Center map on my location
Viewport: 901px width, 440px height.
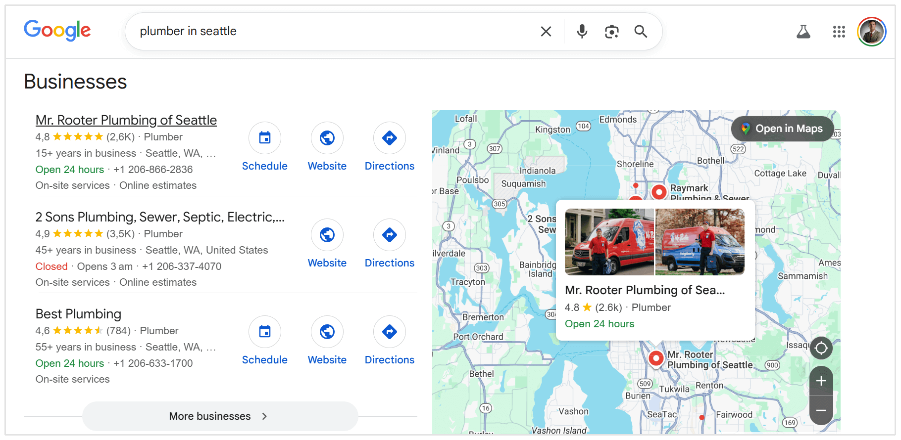(x=821, y=348)
